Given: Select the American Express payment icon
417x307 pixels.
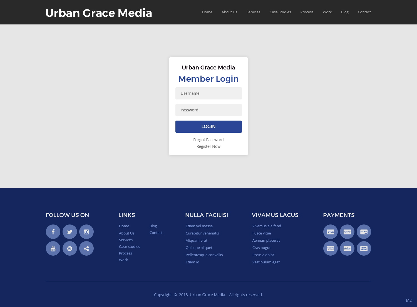Looking at the screenshot, I should [x=330, y=248].
